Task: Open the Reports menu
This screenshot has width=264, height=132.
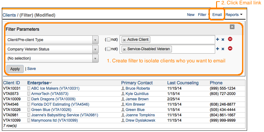Action: [x=234, y=15]
